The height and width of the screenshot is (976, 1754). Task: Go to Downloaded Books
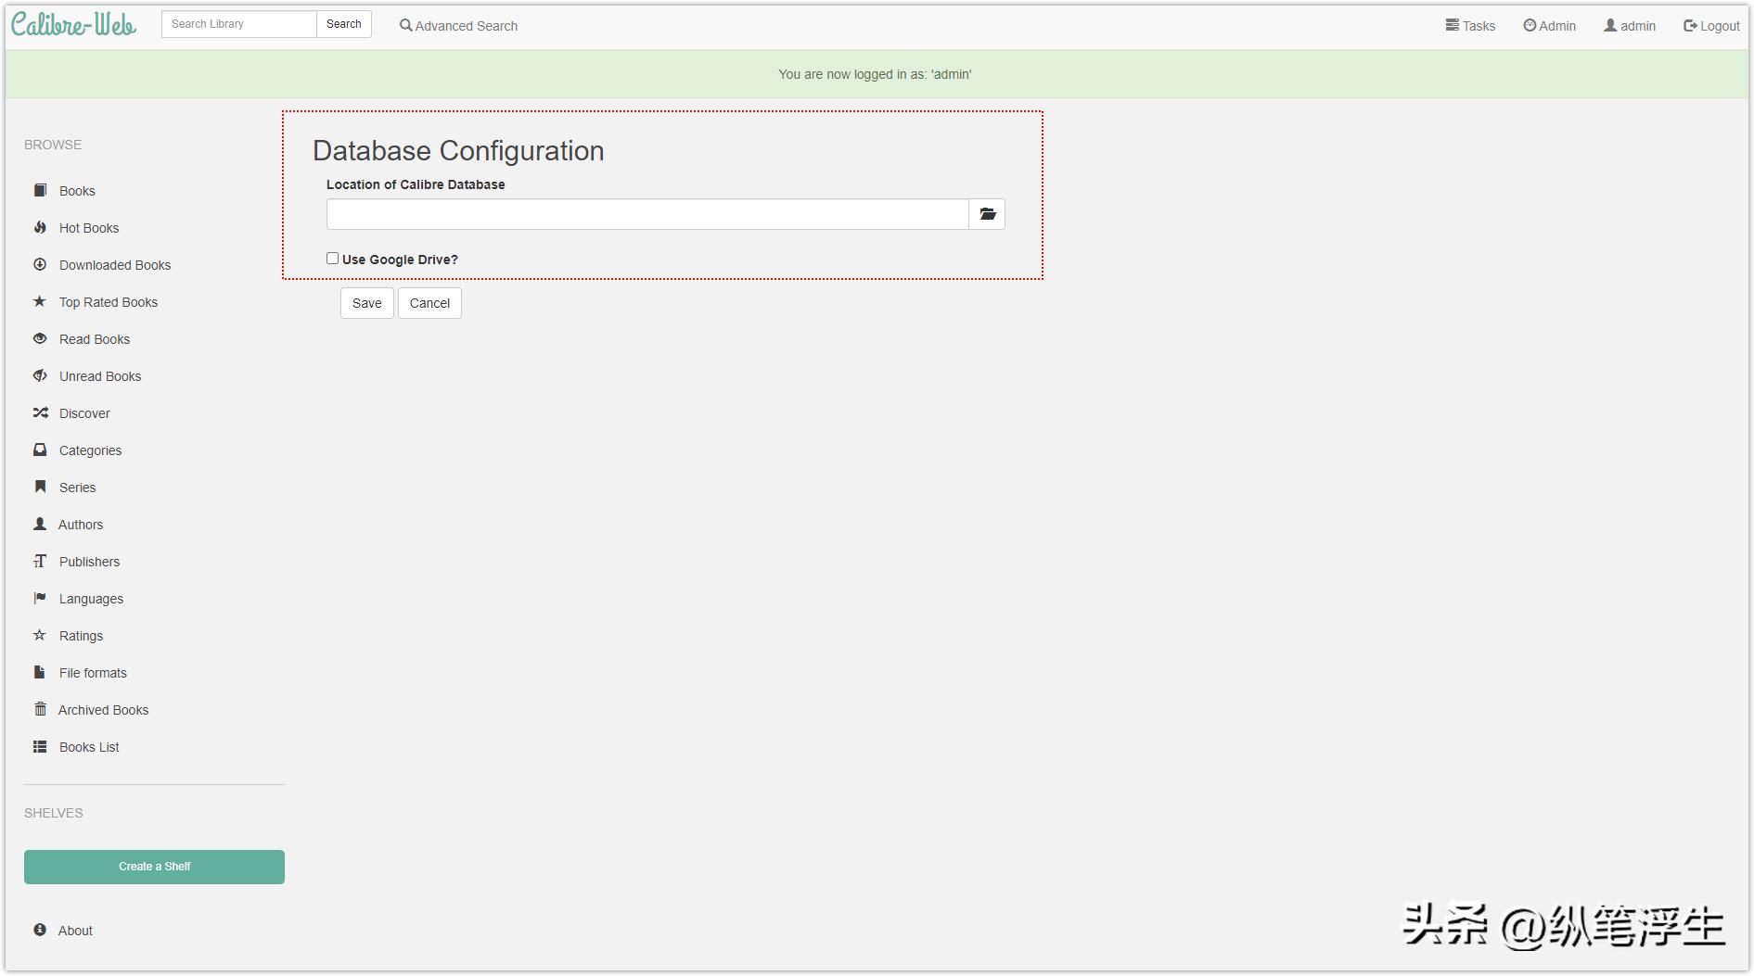pos(115,265)
